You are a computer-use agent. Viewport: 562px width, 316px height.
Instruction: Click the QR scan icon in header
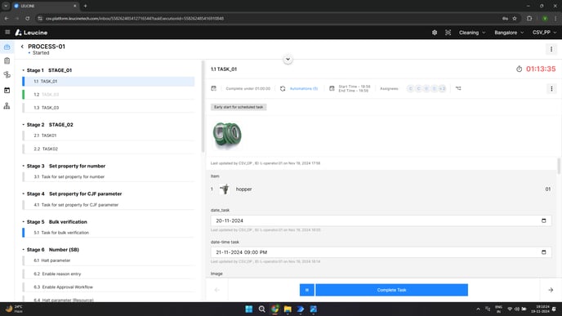click(x=448, y=33)
